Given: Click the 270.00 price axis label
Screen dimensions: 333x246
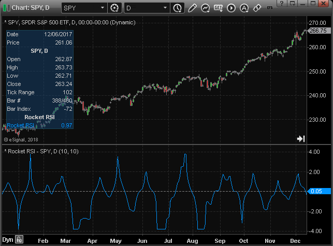Looking at the screenshot, I should click(x=317, y=23).
